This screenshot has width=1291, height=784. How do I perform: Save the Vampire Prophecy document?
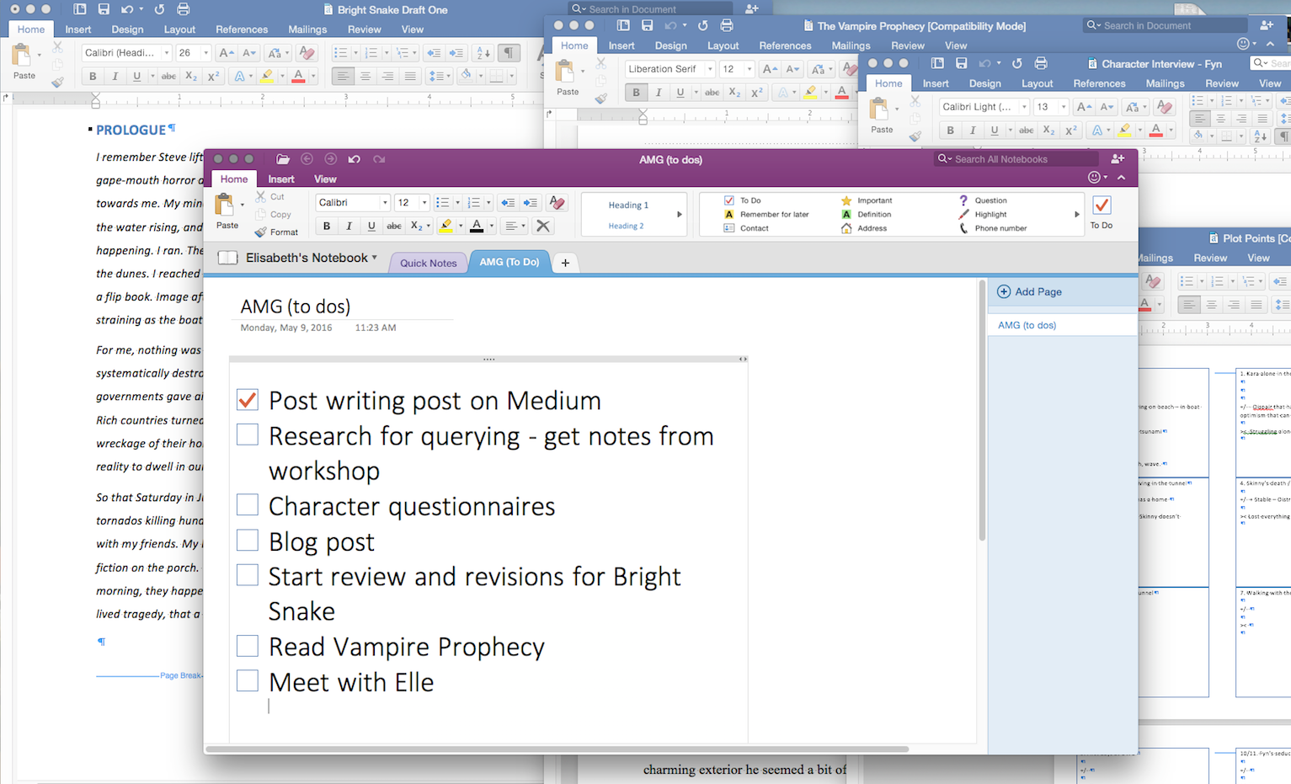647,26
